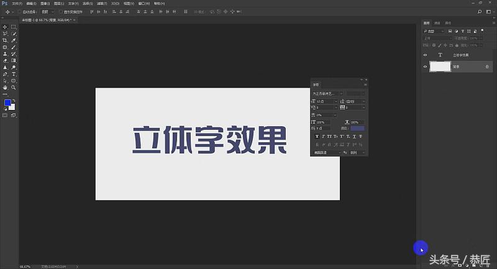
Task: Swap foreground and background colors
Action: click(x=14, y=101)
